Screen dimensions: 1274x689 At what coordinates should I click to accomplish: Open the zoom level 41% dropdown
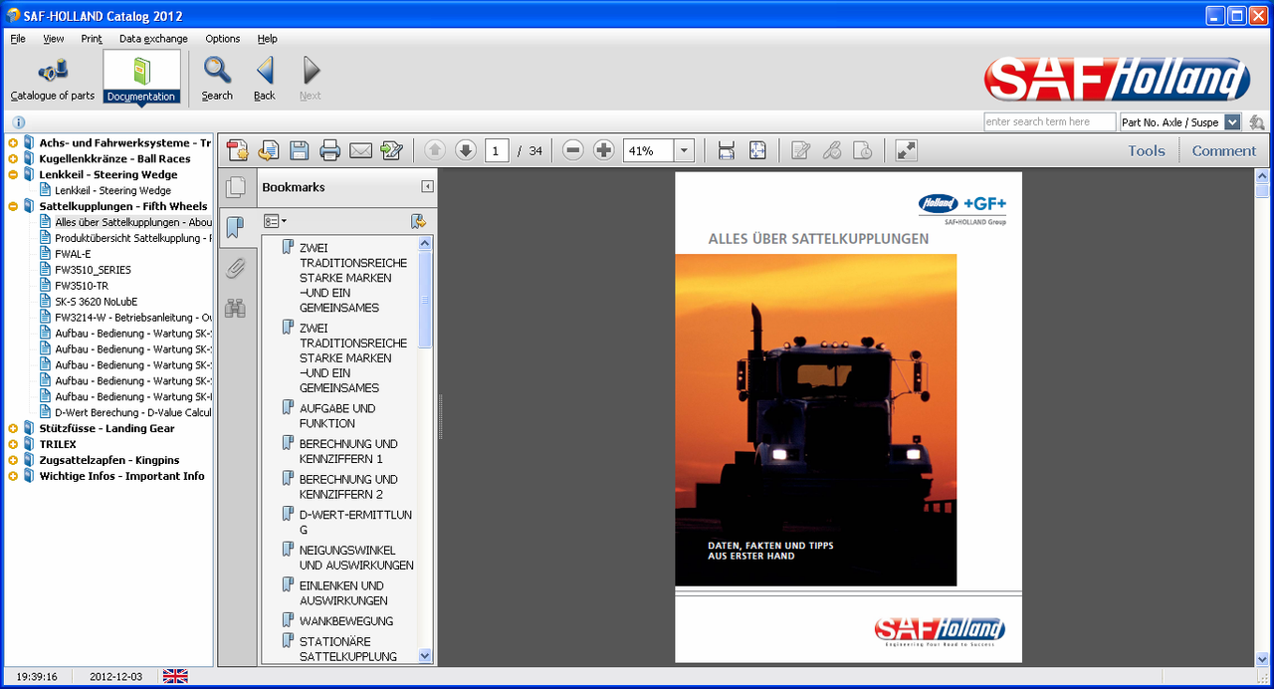coord(684,150)
